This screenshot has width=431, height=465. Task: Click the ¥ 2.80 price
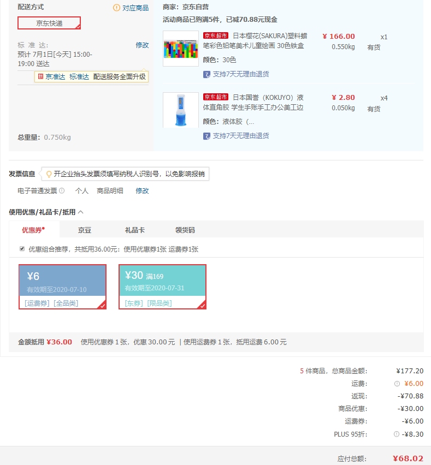pyautogui.click(x=343, y=97)
